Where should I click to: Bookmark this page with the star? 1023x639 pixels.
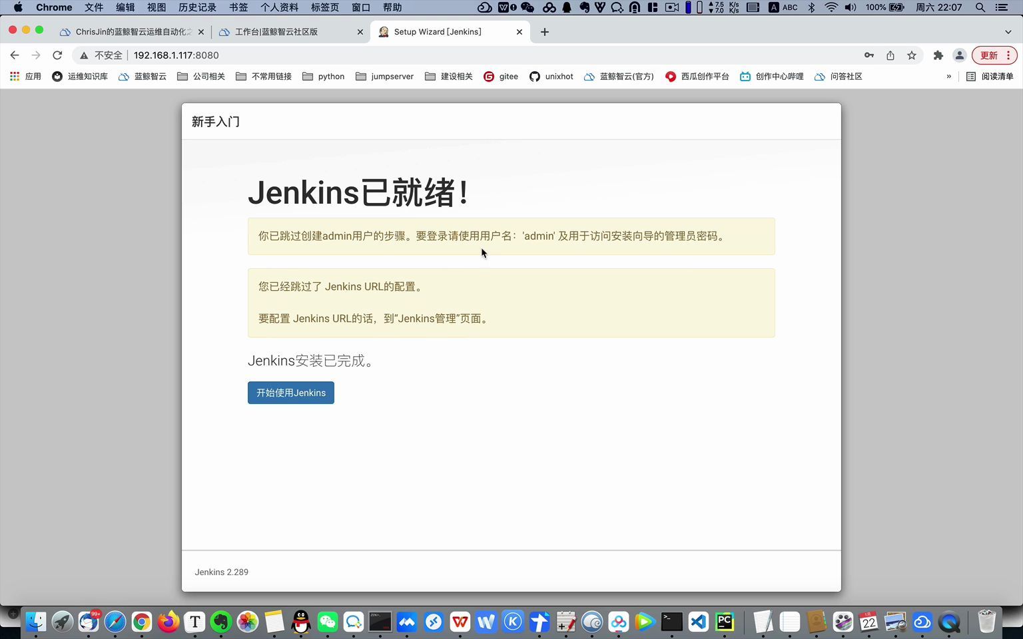coord(912,55)
